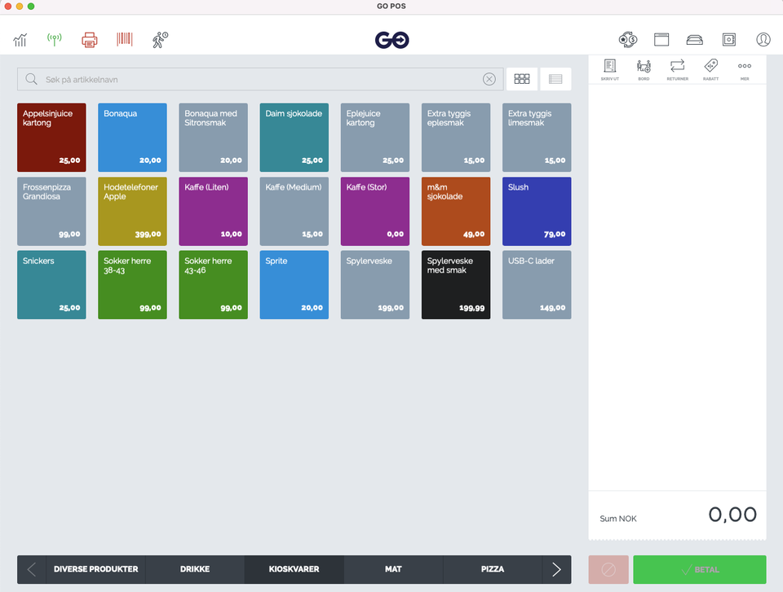Add Kaffe (Stor) tile
This screenshot has height=592, width=783.
pos(375,211)
